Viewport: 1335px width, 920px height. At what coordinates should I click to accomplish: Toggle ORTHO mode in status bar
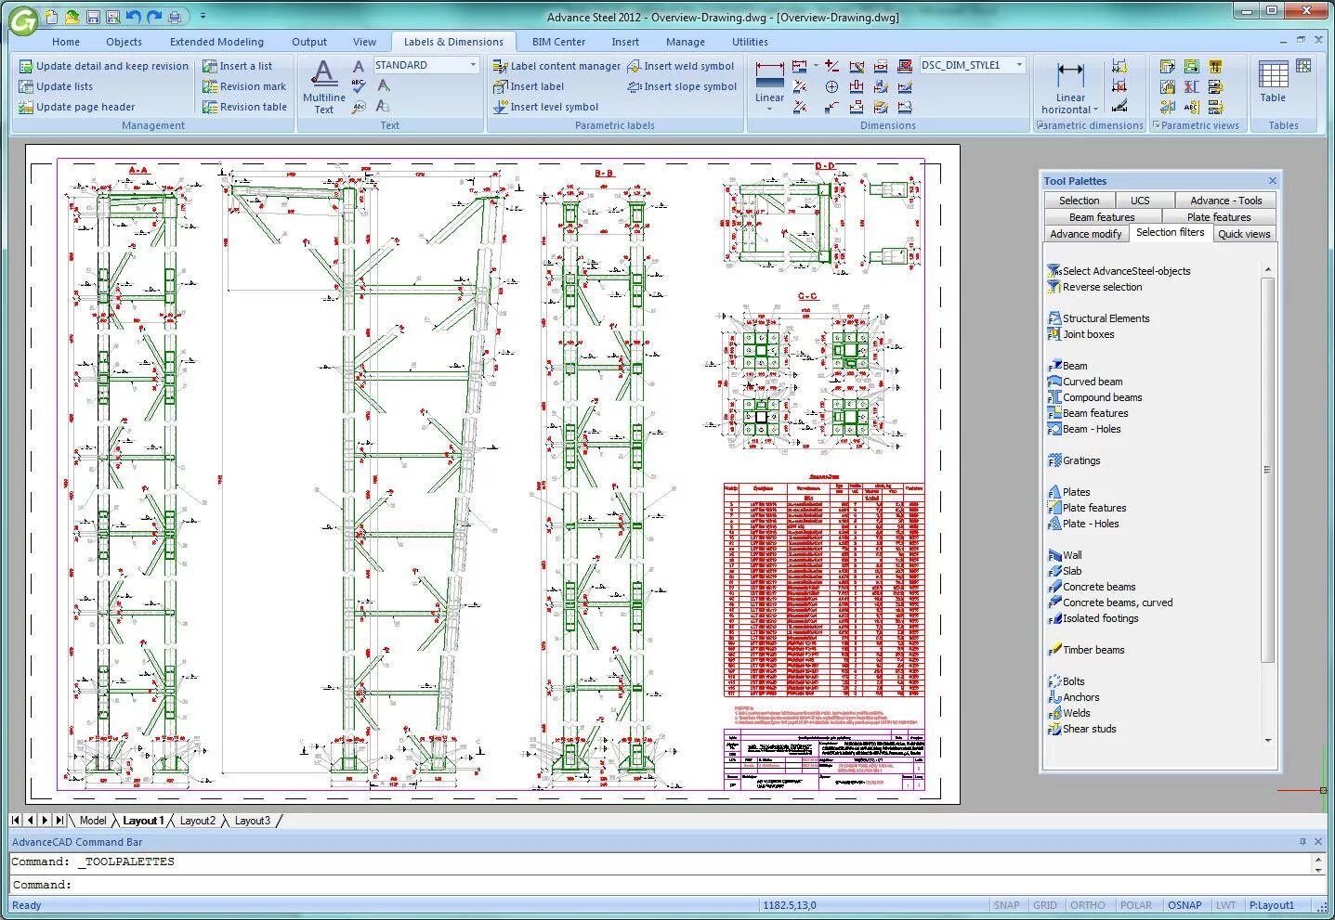tap(1087, 905)
